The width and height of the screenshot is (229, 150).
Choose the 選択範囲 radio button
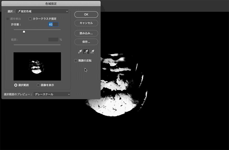[x=16, y=85]
